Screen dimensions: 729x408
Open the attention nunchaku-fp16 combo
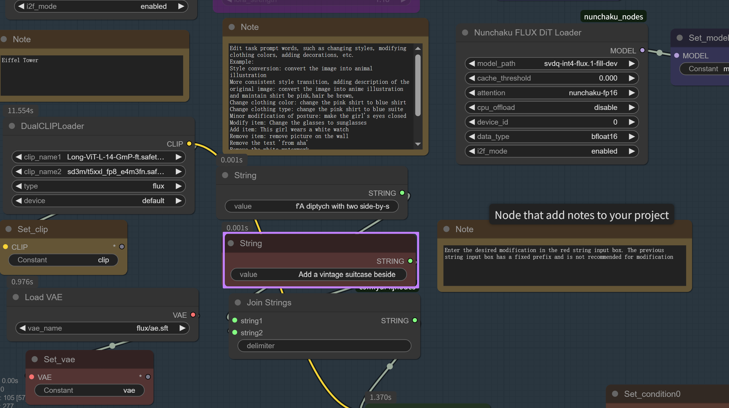pos(552,93)
